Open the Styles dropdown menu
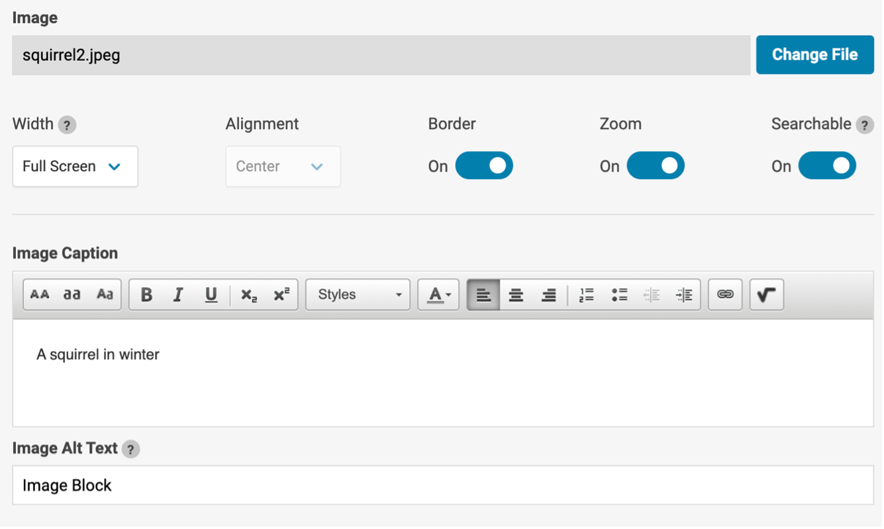Screen dimensions: 884x529 point(358,295)
